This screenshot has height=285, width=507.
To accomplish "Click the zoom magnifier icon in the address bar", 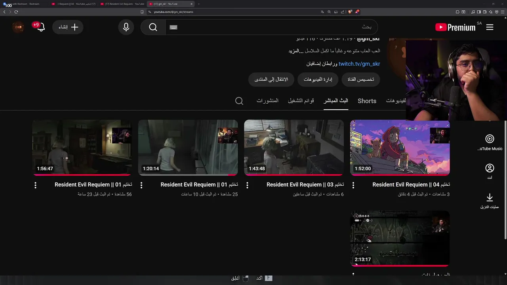I will coord(329,12).
